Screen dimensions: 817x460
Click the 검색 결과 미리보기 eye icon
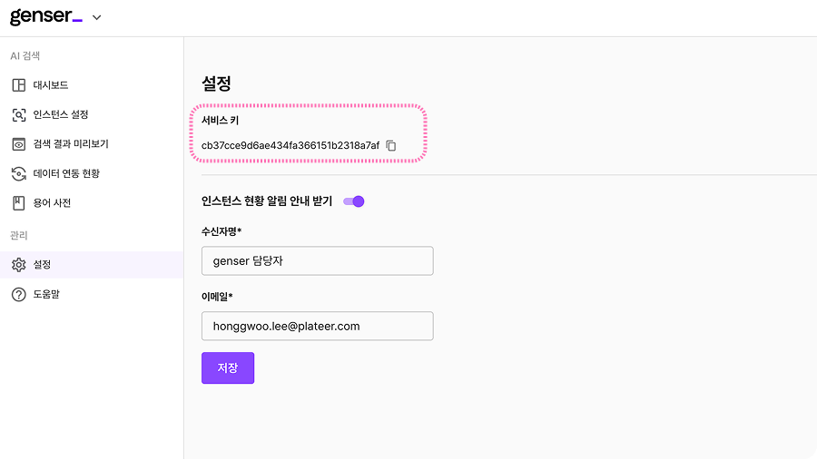pyautogui.click(x=18, y=144)
